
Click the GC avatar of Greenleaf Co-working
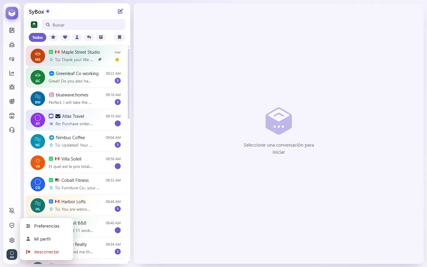[38, 77]
